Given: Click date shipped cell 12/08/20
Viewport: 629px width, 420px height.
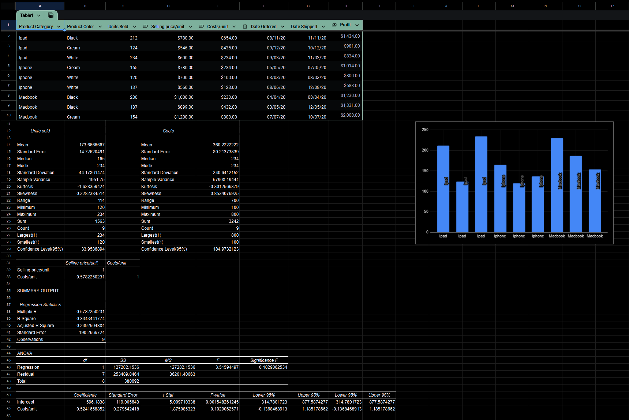Looking at the screenshot, I should click(317, 87).
